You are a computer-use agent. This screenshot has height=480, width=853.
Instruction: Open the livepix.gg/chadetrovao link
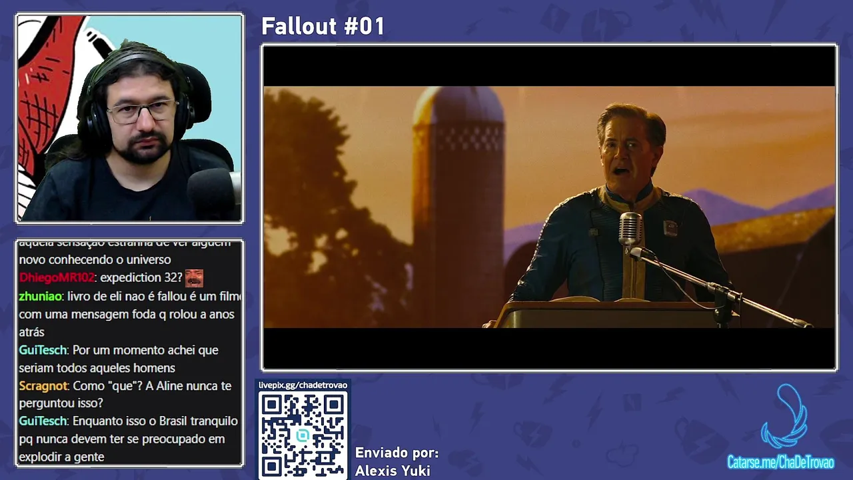pyautogui.click(x=303, y=385)
